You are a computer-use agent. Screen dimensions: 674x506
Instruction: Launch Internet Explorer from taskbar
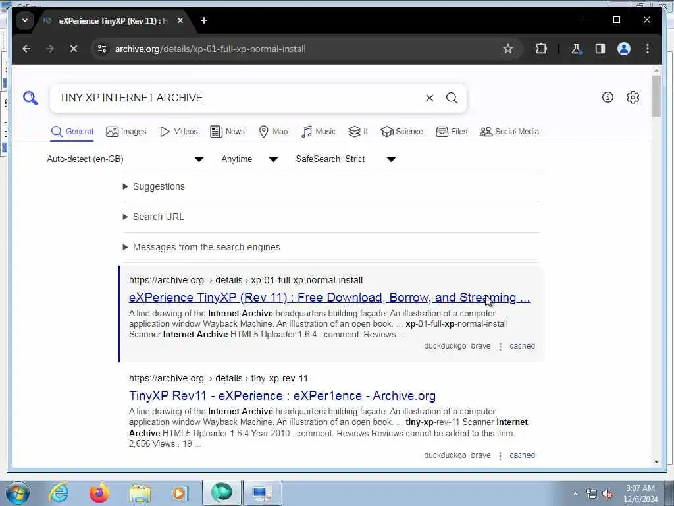59,493
